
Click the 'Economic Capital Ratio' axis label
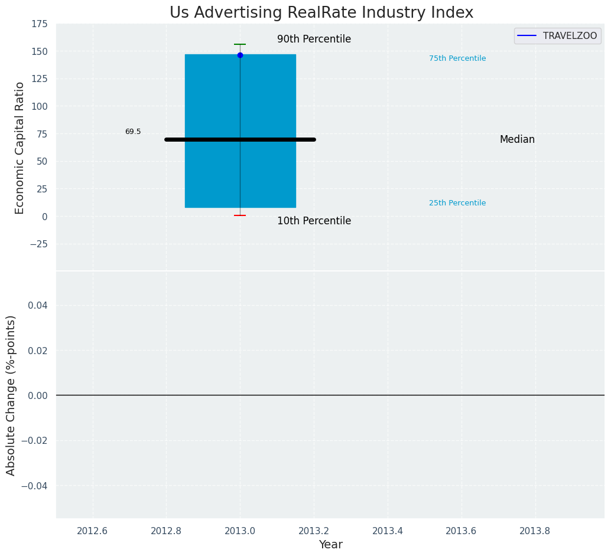tap(19, 148)
